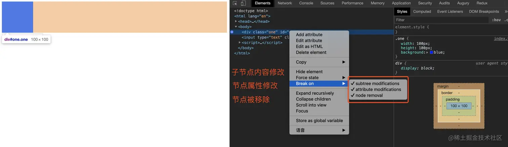508x147 pixels.
Task: Expand the script element node
Action: point(240,43)
